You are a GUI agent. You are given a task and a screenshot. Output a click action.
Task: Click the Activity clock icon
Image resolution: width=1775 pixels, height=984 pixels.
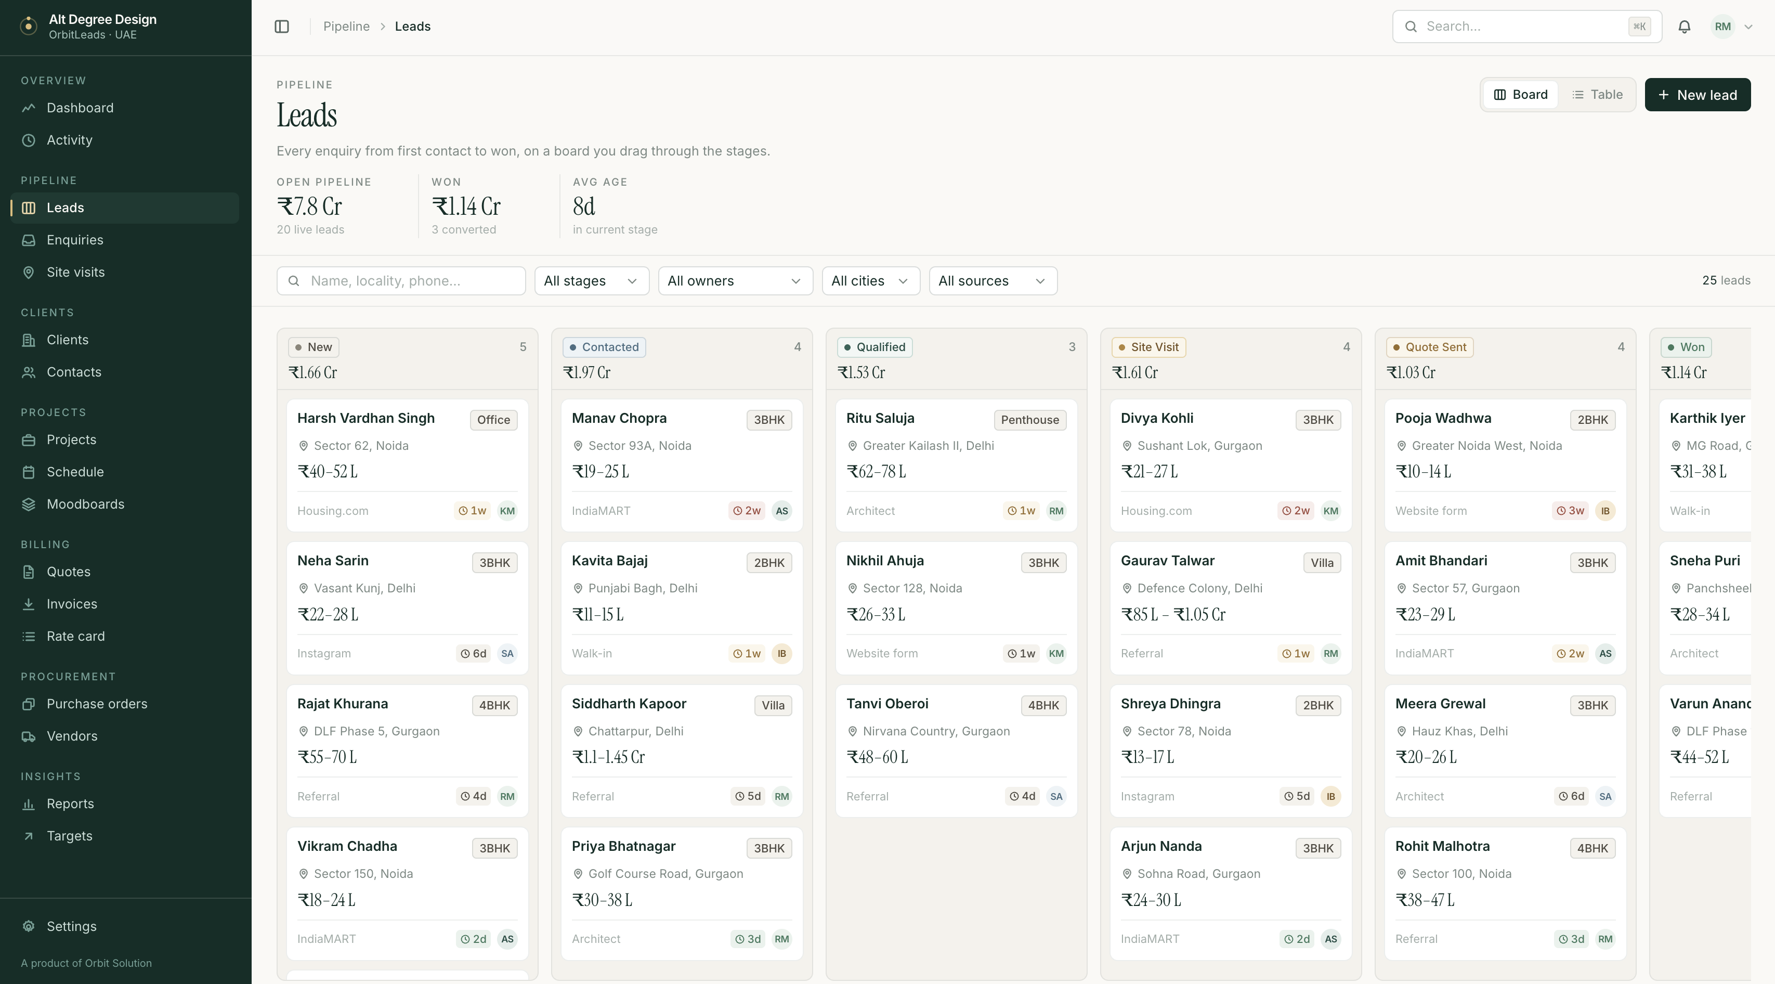tap(28, 140)
